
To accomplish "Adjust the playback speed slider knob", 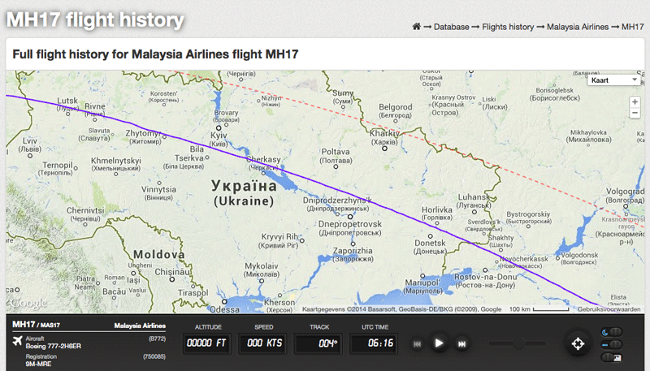I will coord(518,343).
